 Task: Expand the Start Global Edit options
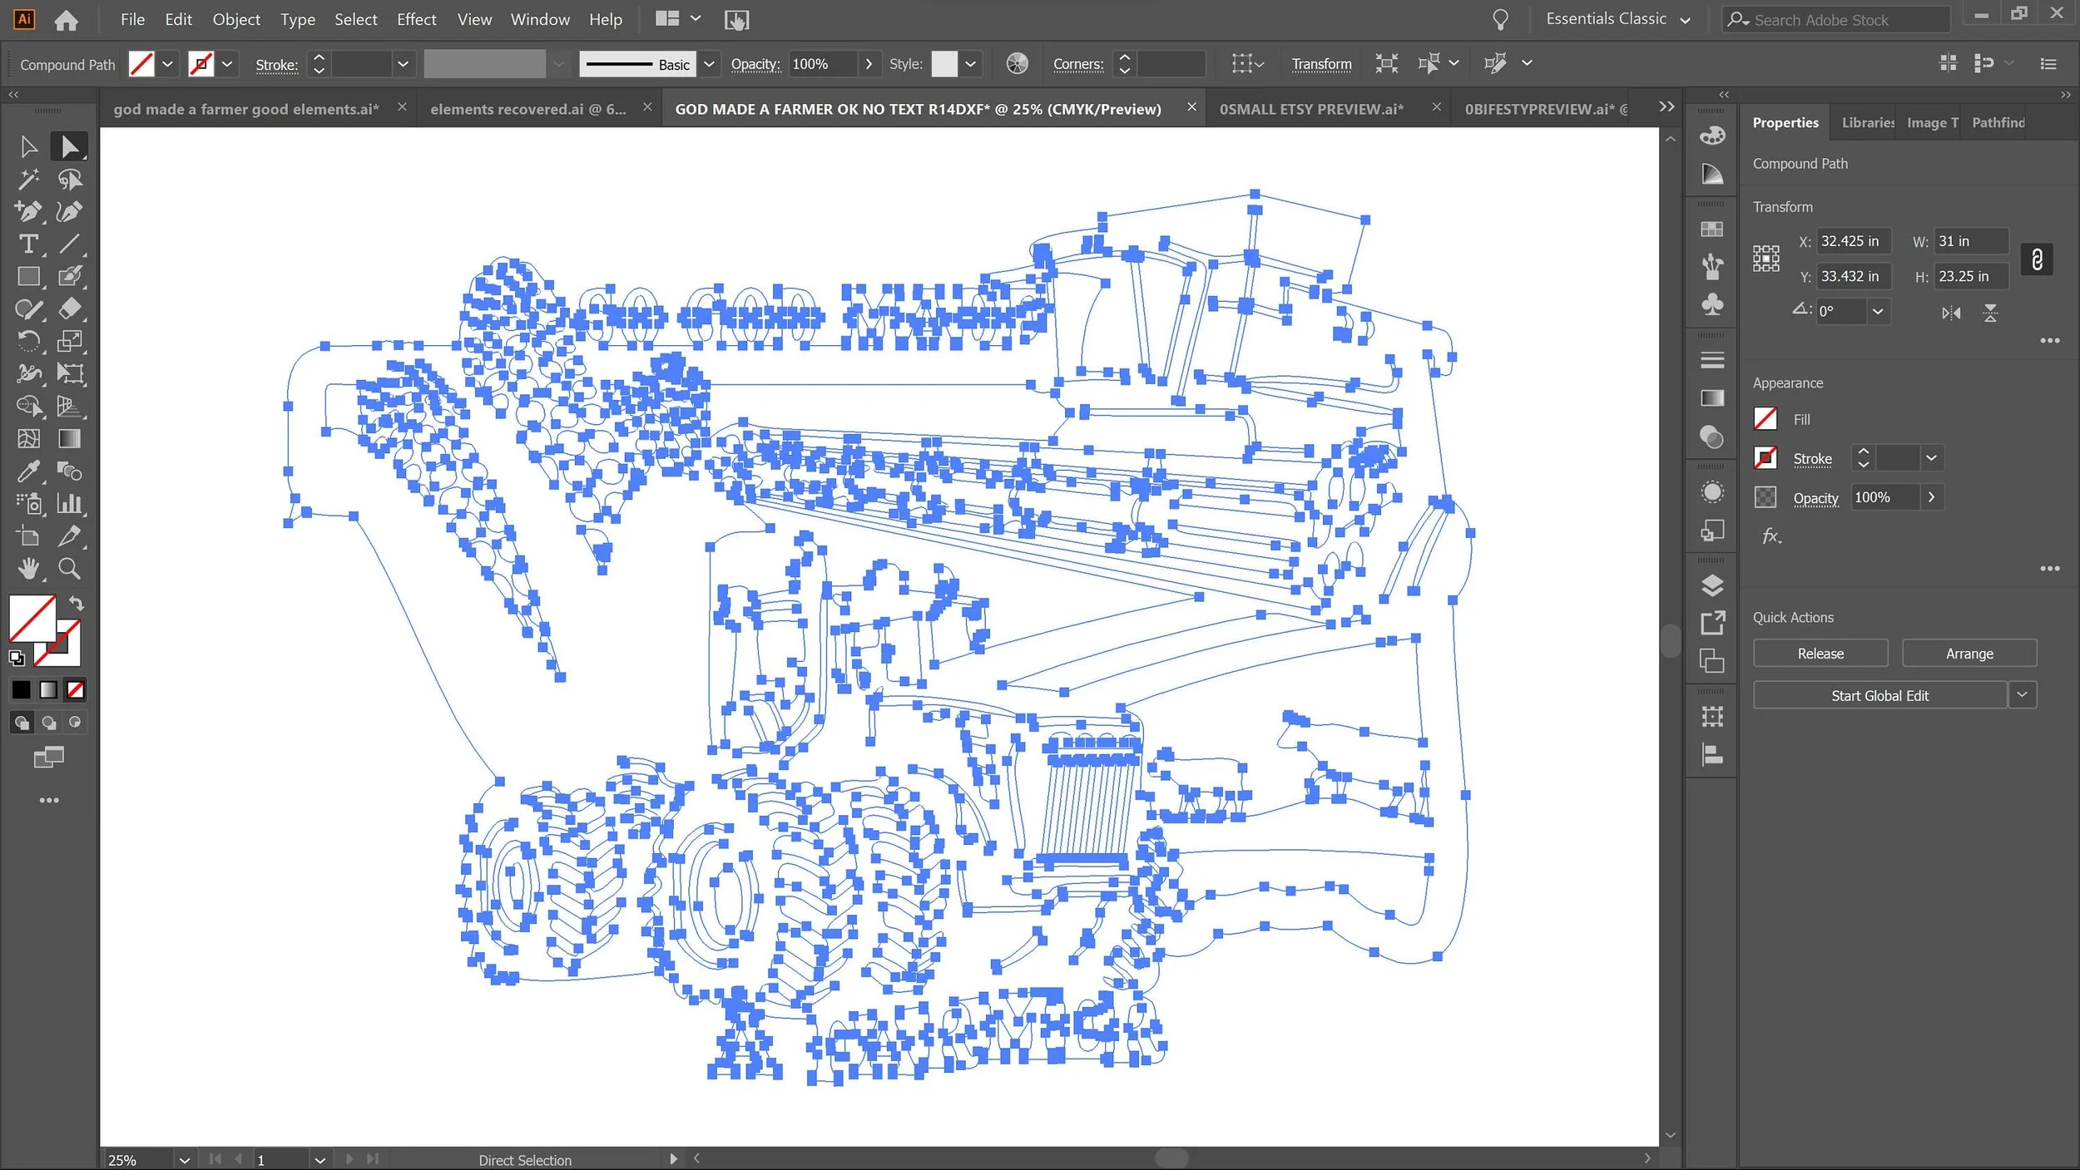tap(2022, 695)
